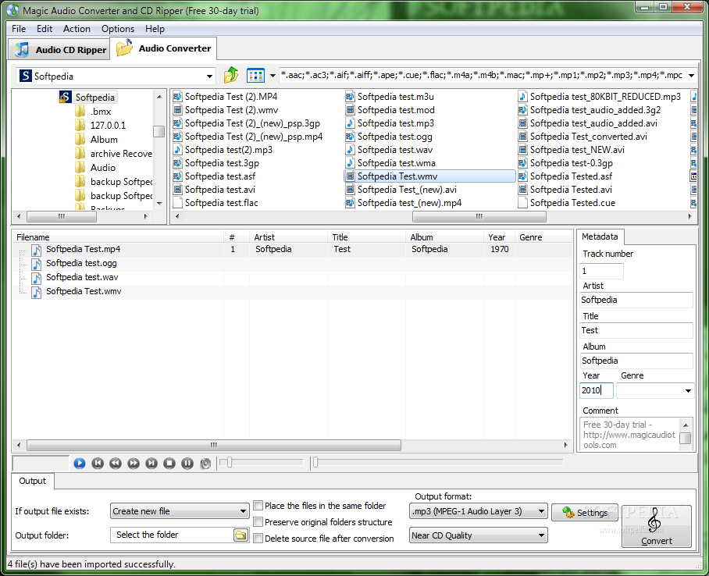Open the Options menu
The height and width of the screenshot is (576, 709).
(x=118, y=28)
